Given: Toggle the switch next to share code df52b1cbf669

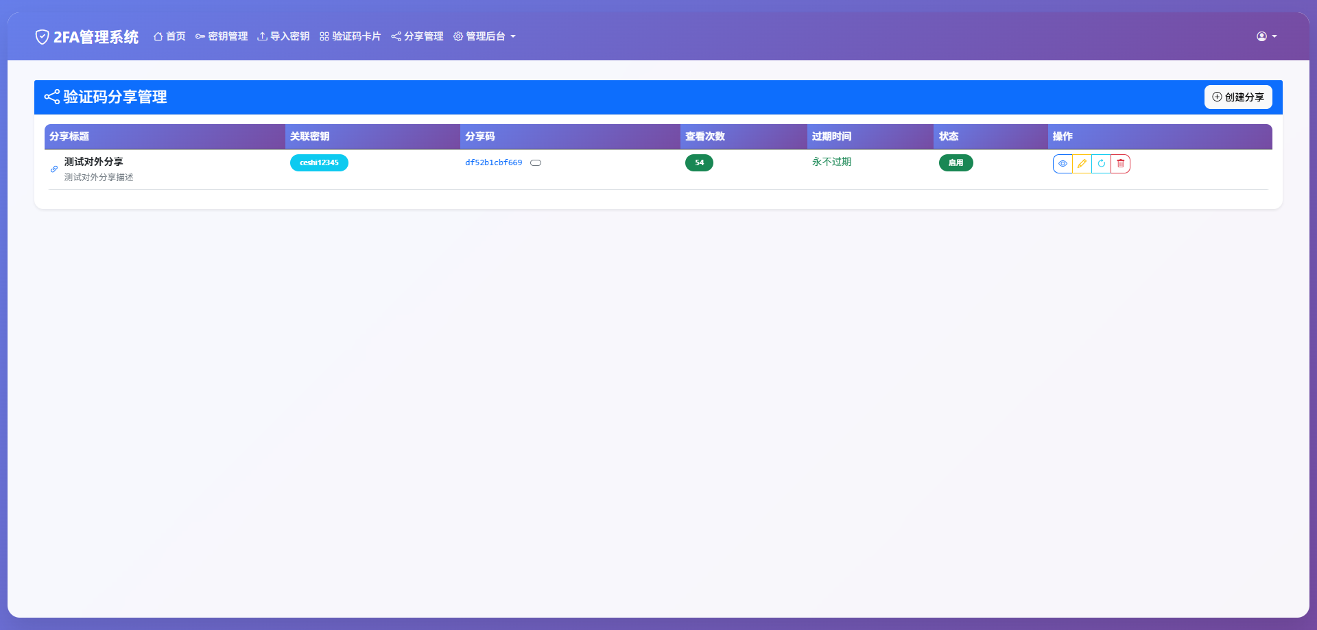Looking at the screenshot, I should pyautogui.click(x=536, y=162).
